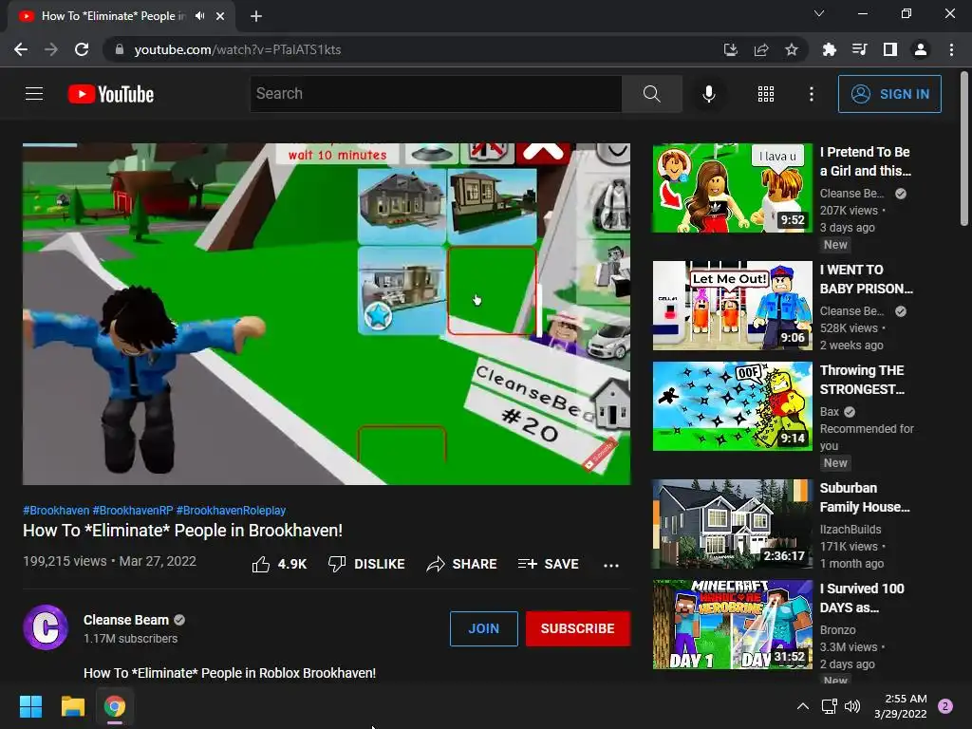Go to YouTube home via logo
The width and height of the screenshot is (972, 729).
point(111,94)
